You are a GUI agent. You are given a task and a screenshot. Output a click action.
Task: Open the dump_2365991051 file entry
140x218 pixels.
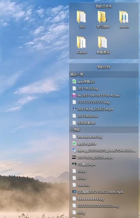tap(104, 151)
